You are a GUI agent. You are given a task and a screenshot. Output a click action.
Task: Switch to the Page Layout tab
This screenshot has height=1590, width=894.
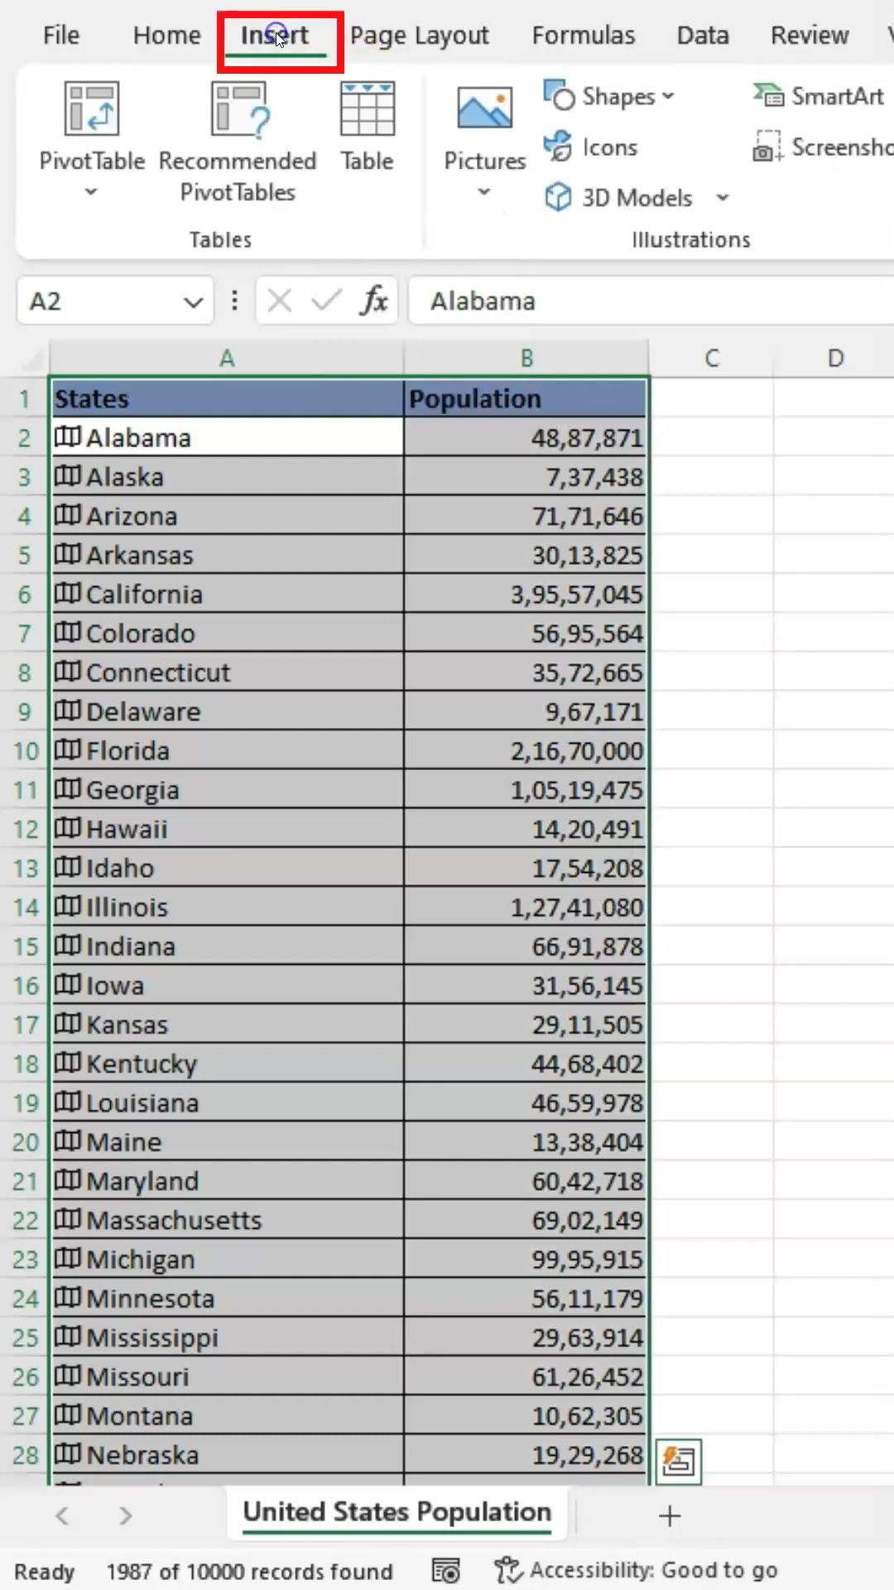419,36
